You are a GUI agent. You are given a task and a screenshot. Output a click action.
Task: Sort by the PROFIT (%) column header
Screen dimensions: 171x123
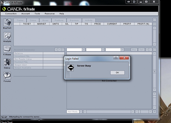click(x=143, y=24)
